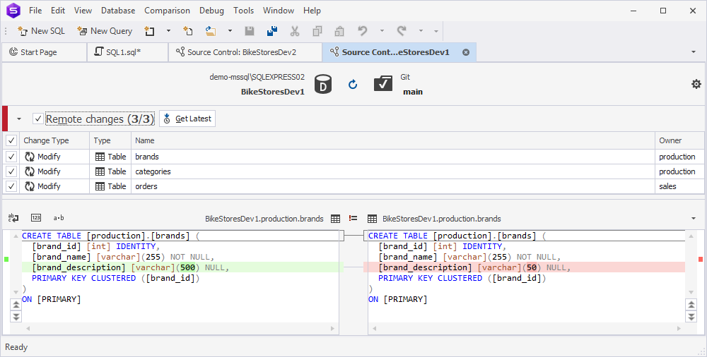
Task: Toggle the select-all header checkbox
Action: 11,140
